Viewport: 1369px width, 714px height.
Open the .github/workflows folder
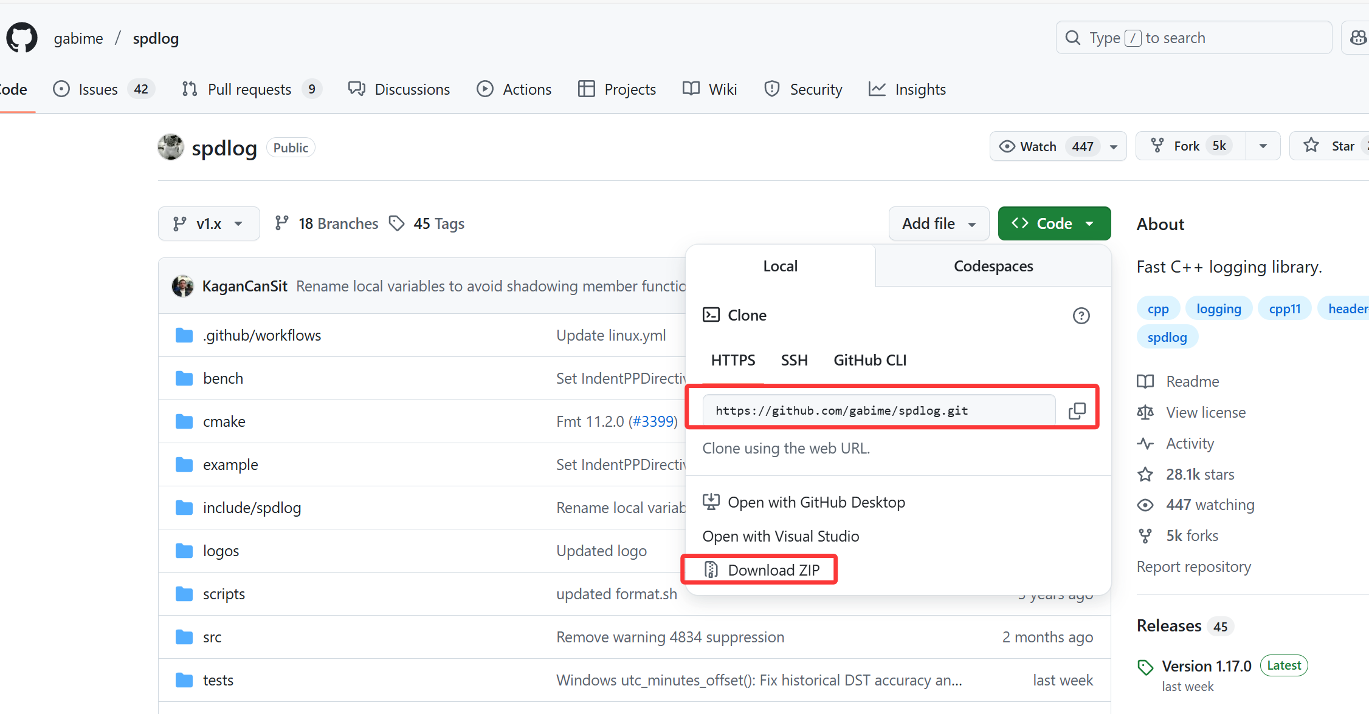(x=262, y=336)
